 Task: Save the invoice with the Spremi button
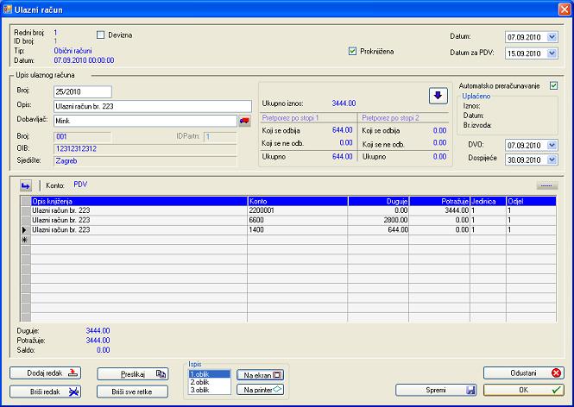436,390
